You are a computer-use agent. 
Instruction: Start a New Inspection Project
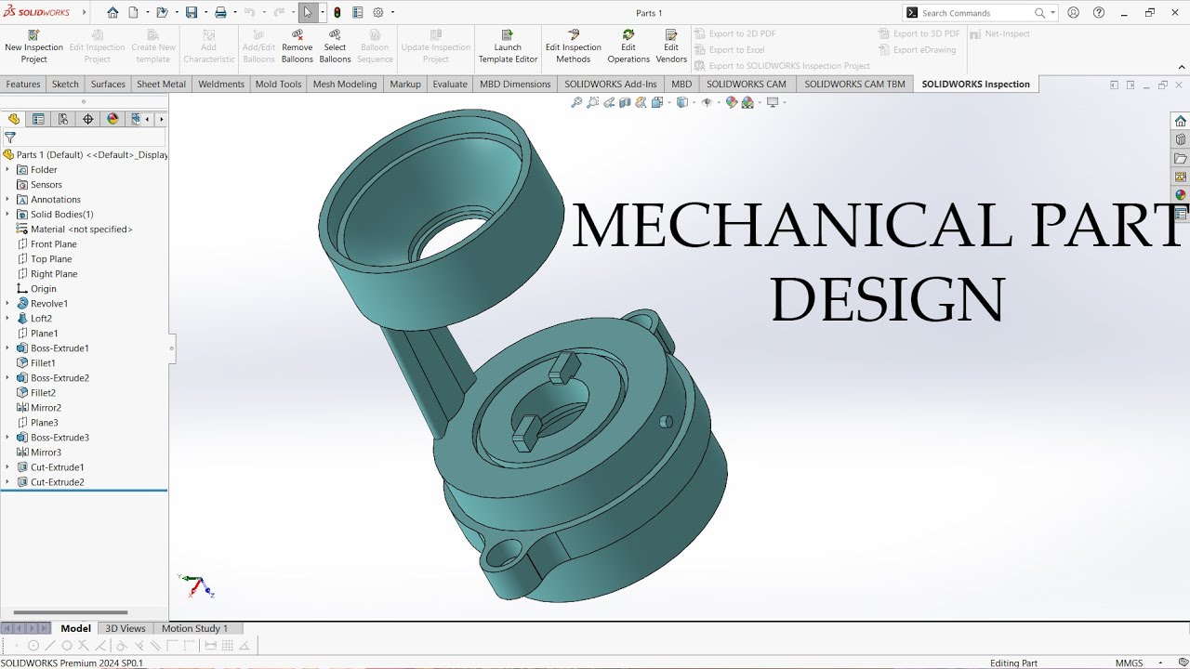[34, 47]
